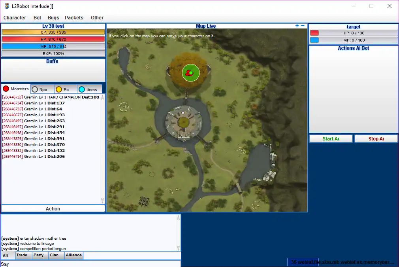Open the Other menu
The image size is (399, 267).
[x=97, y=17]
